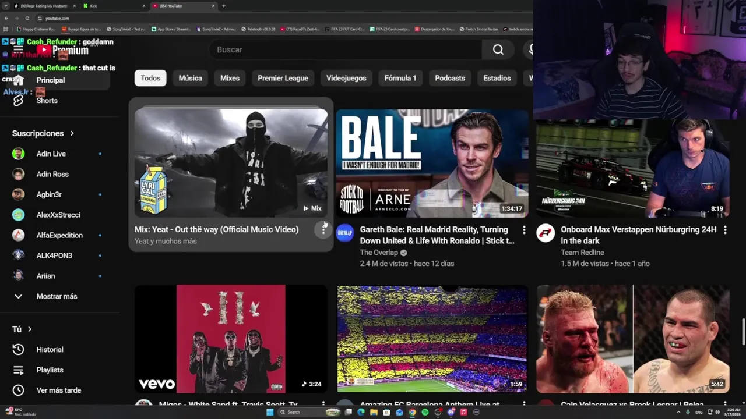The height and width of the screenshot is (419, 746).
Task: Open the Tú section chevron
Action: pos(30,329)
